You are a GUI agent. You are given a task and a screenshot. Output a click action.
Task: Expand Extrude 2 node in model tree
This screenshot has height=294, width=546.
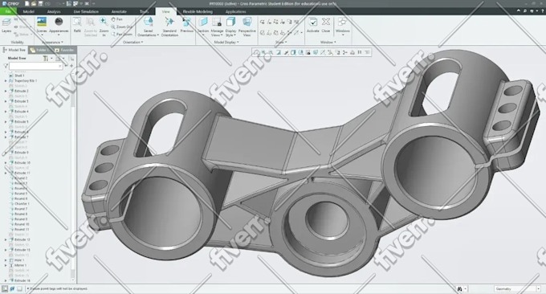coord(6,91)
